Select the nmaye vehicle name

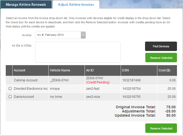55,89
